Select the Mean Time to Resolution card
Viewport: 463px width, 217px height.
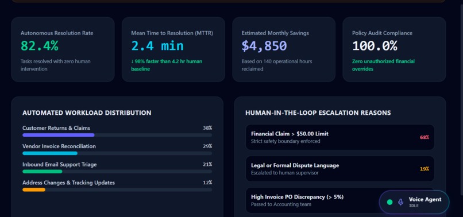click(173, 49)
